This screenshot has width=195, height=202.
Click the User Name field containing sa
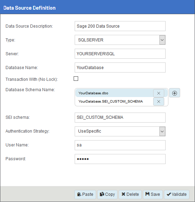[120, 145]
